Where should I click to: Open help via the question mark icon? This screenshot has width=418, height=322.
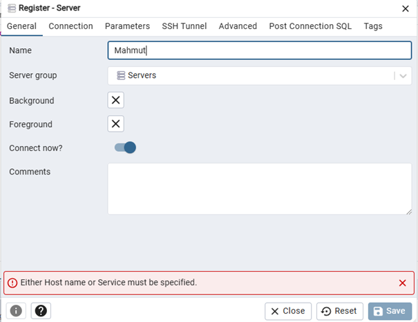41,311
